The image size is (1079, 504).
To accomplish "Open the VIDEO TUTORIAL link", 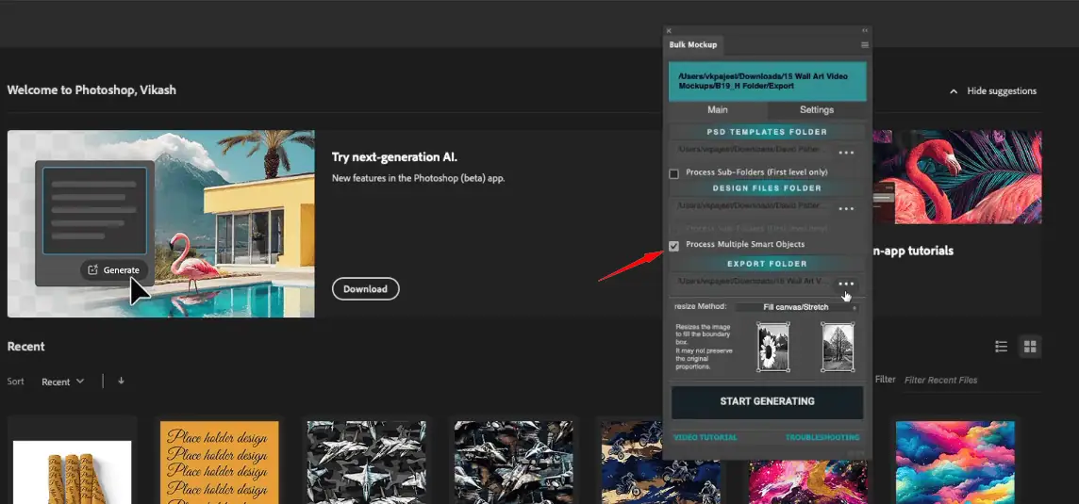I will [705, 437].
